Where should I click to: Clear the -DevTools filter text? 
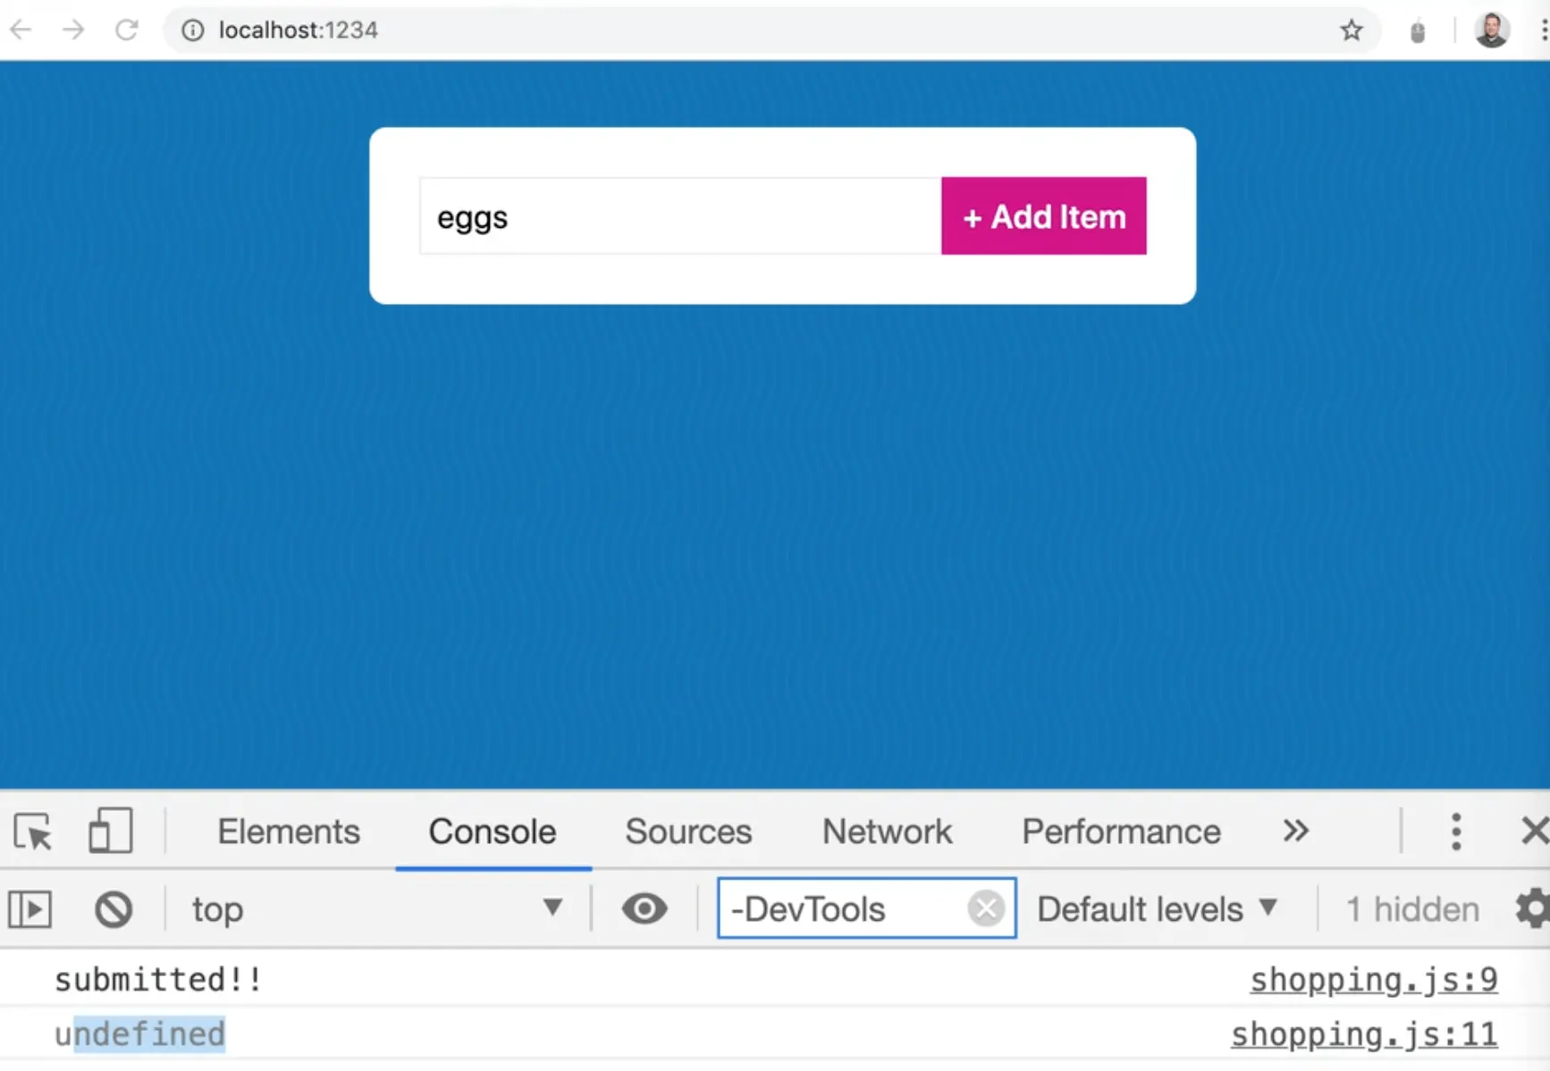[x=986, y=909]
